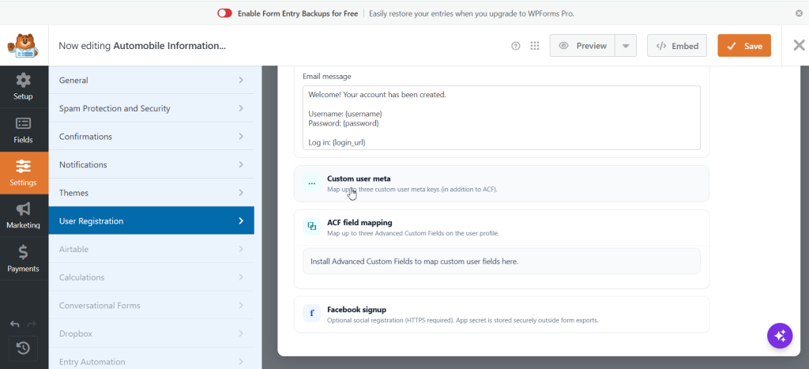Click the Email message label
Viewport: 809px width, 369px height.
(326, 77)
